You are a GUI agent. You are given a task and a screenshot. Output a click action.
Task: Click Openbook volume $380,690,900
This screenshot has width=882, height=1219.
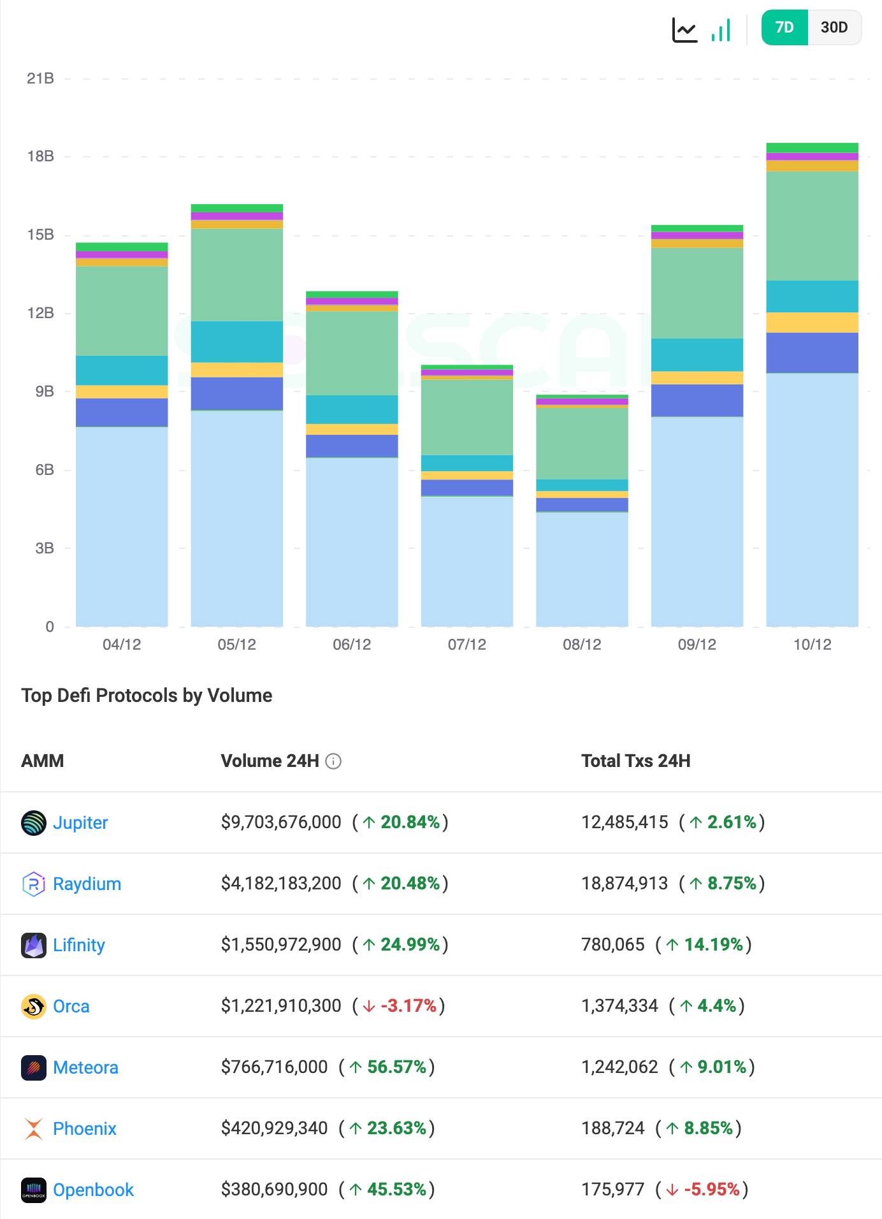tap(274, 1190)
